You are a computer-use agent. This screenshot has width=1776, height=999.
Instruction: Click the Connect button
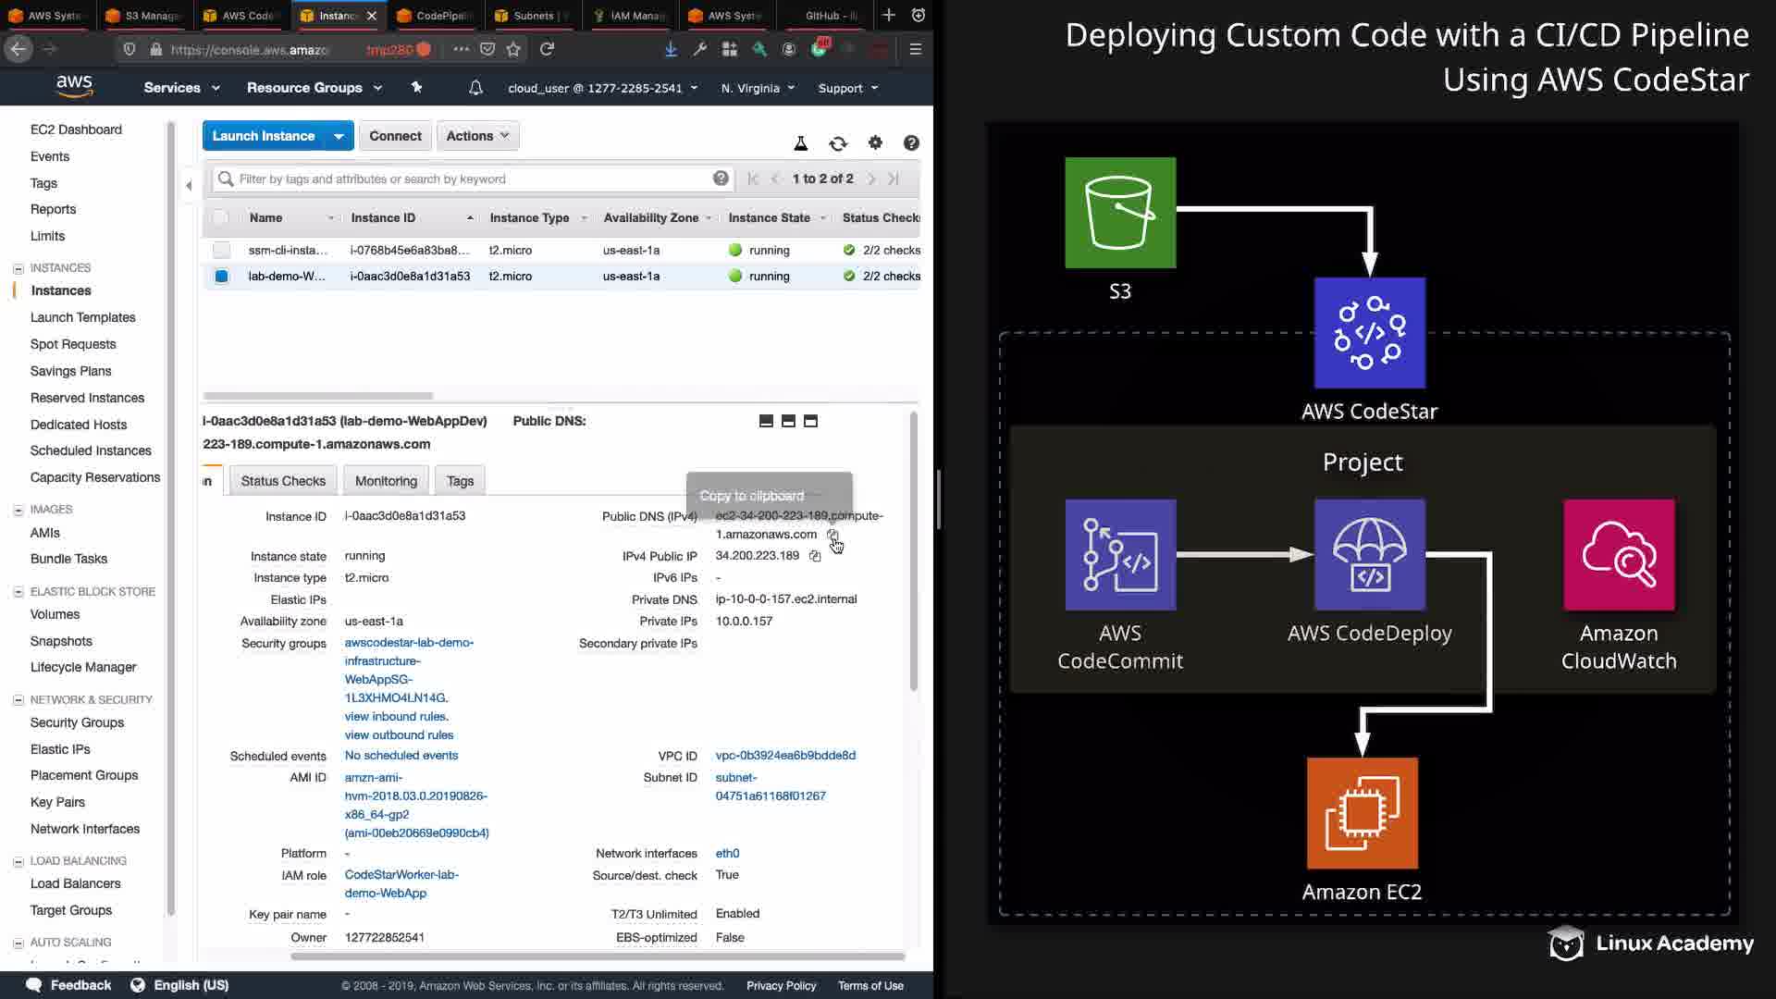[x=395, y=136]
